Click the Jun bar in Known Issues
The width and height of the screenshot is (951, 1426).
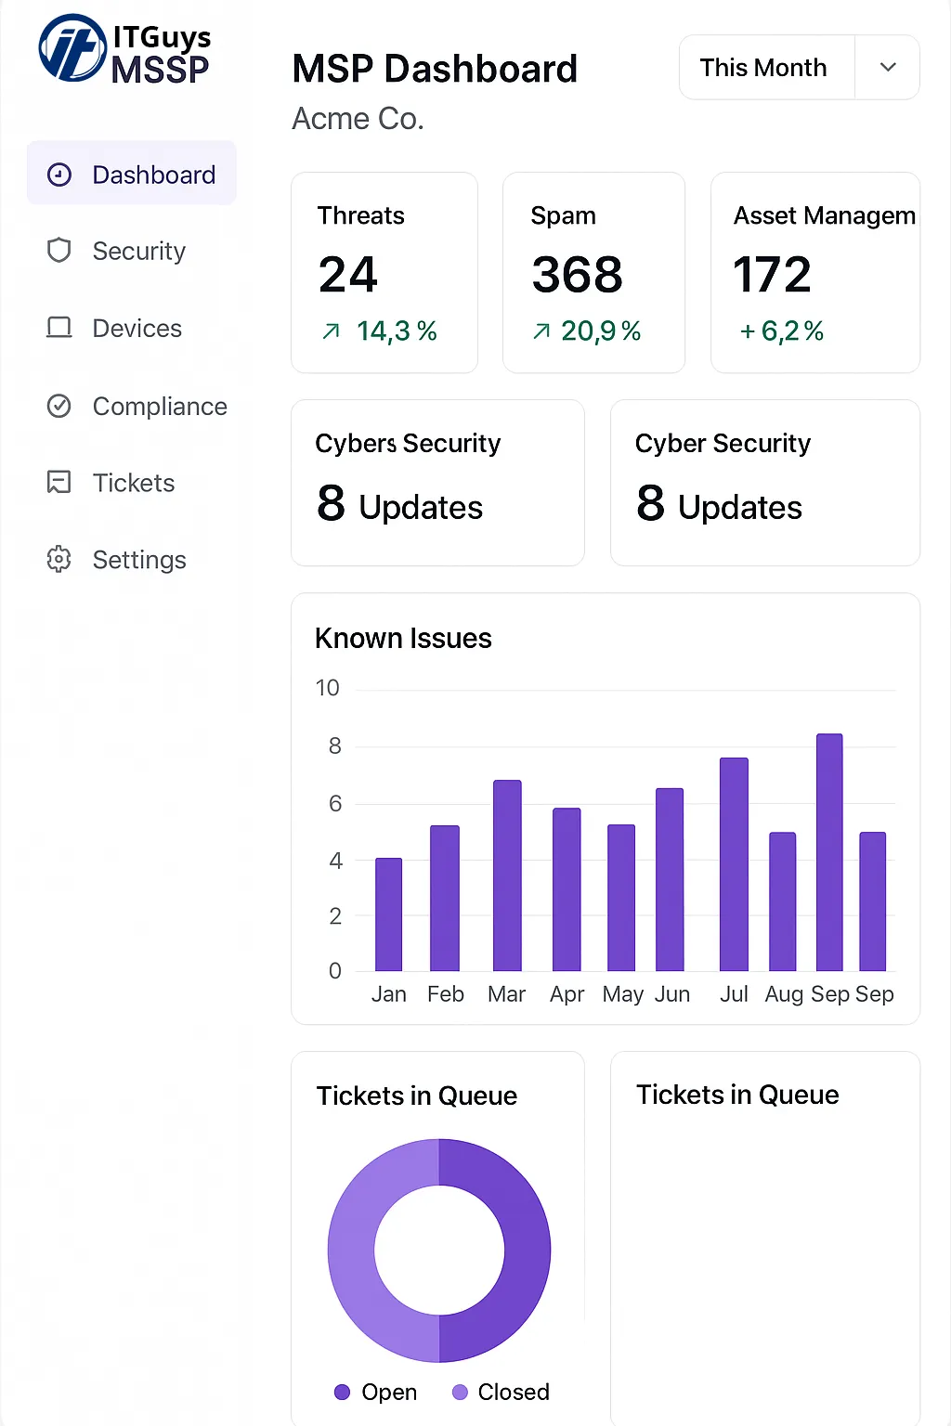[x=670, y=879]
